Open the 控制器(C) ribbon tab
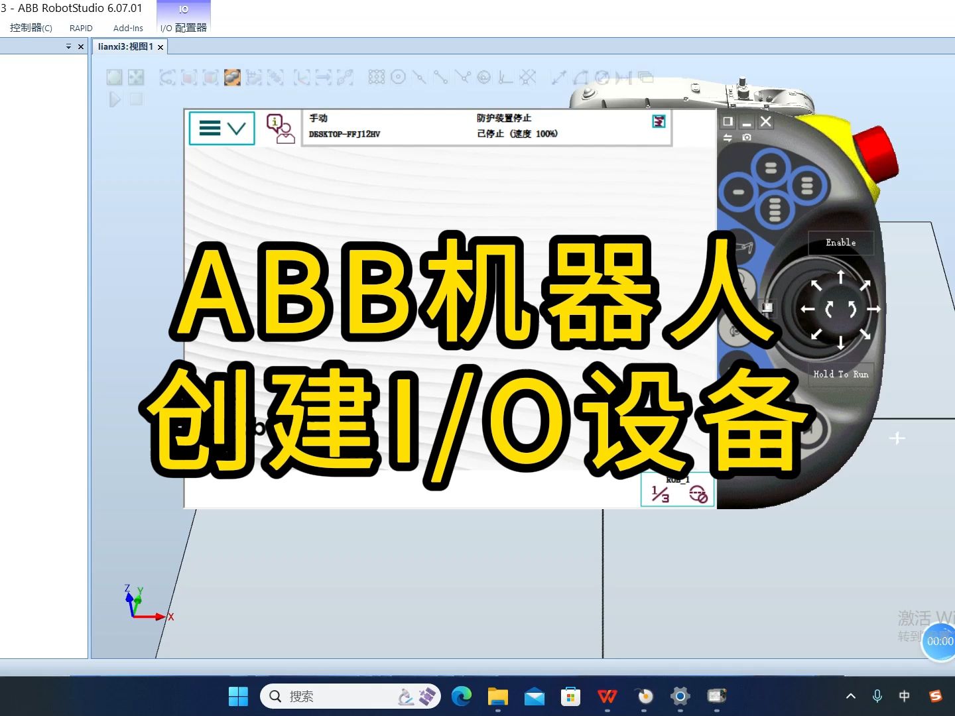Image resolution: width=955 pixels, height=716 pixels. click(31, 28)
